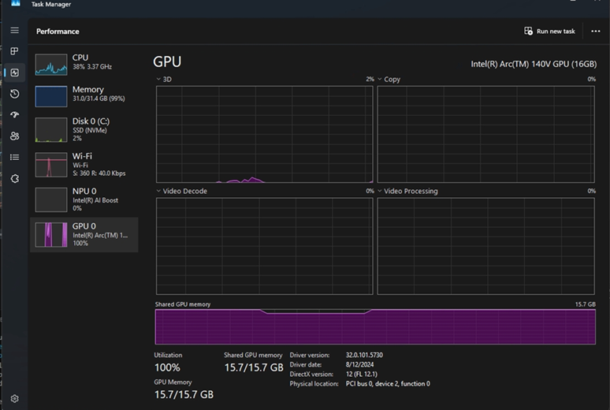610x410 pixels.
Task: Select the CPU performance item
Action: [x=84, y=63]
